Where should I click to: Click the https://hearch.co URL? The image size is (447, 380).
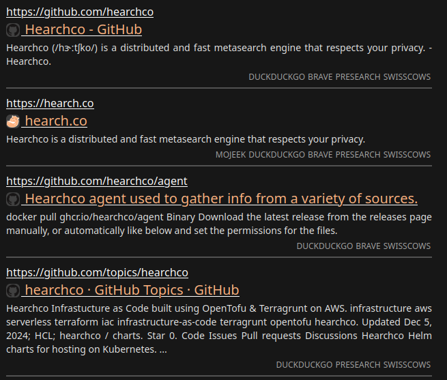click(x=50, y=103)
